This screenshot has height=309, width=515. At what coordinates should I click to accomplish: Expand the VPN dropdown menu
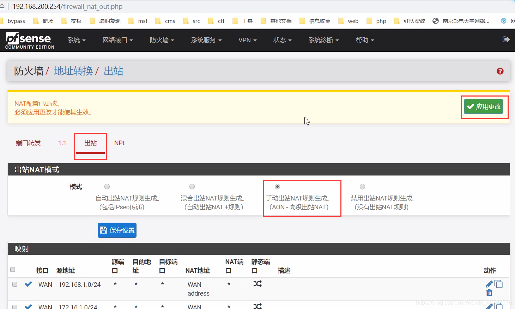247,40
